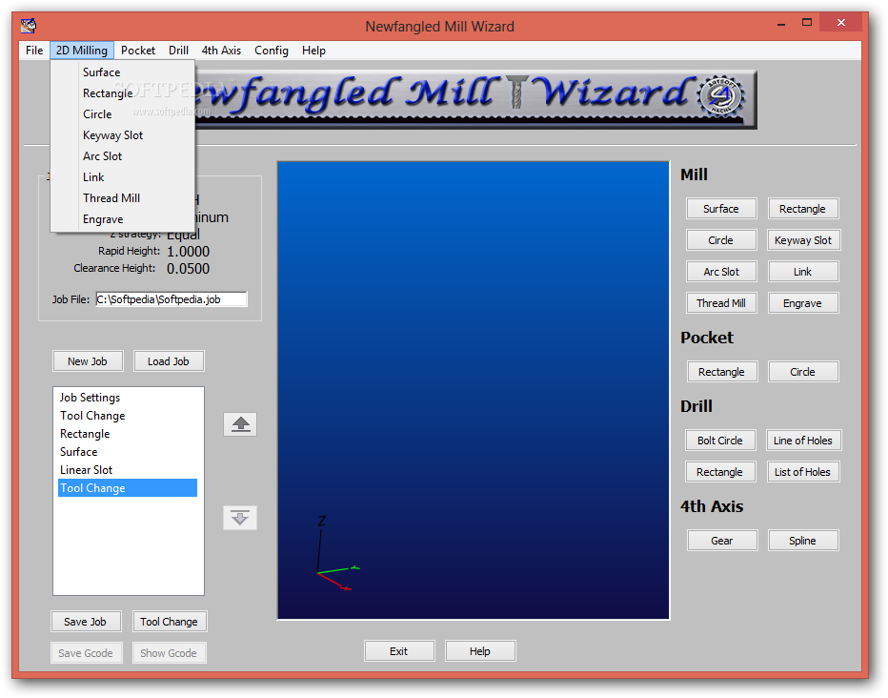Image resolution: width=888 pixels, height=698 pixels.
Task: Click the 4th Axis Gear button
Action: click(x=722, y=541)
